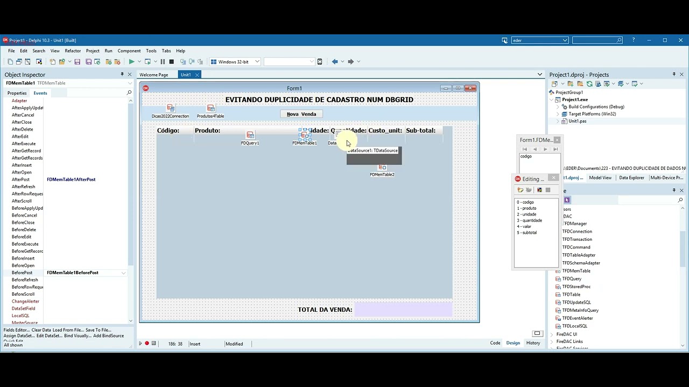Click the back navigation arrow in toolbar

tap(335, 62)
